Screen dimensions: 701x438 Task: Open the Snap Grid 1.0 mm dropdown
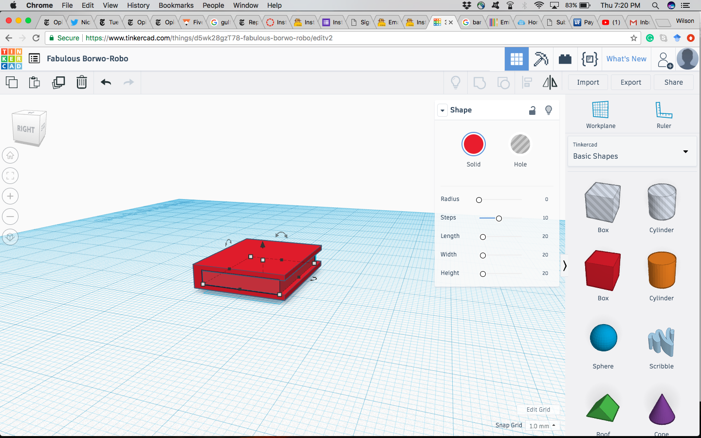542,426
